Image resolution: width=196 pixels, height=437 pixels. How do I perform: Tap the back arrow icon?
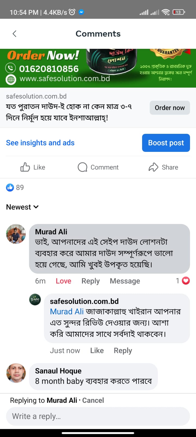pyautogui.click(x=15, y=34)
